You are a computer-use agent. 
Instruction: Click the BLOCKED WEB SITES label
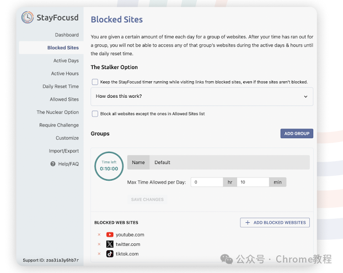tap(116, 223)
